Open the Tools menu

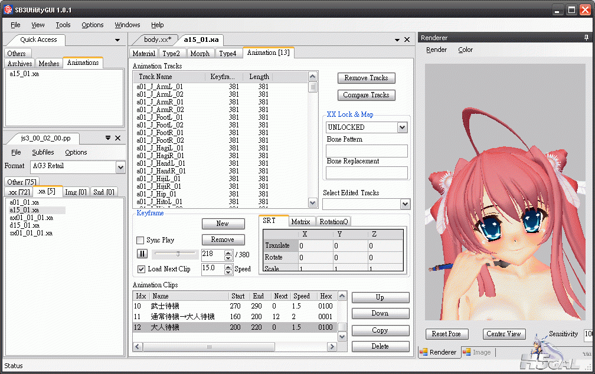click(63, 25)
